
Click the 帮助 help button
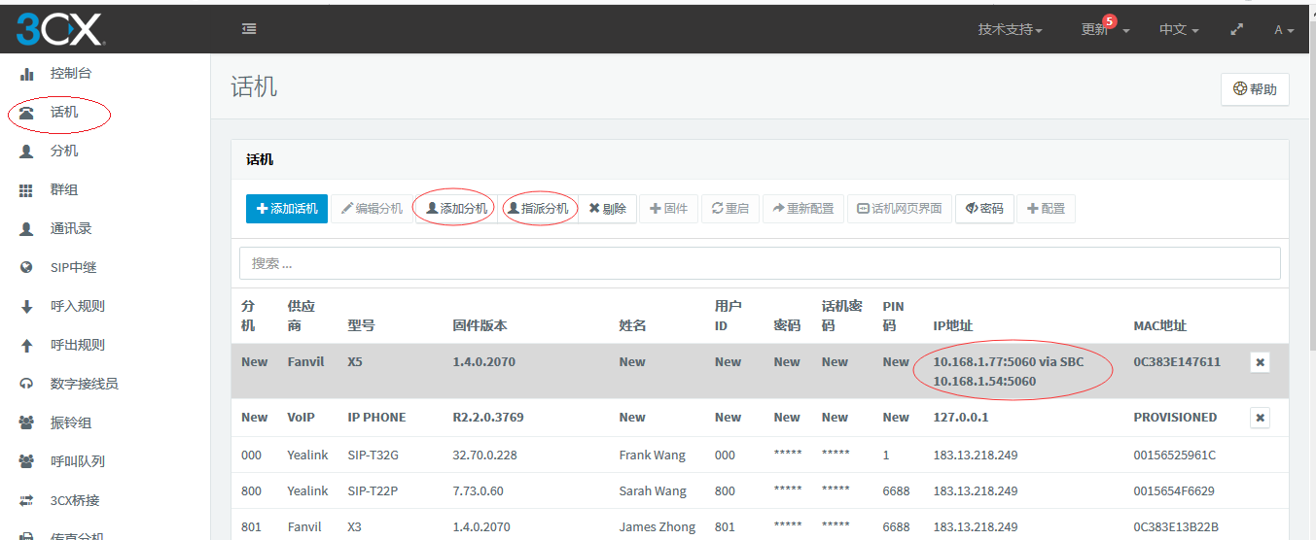pos(1255,89)
